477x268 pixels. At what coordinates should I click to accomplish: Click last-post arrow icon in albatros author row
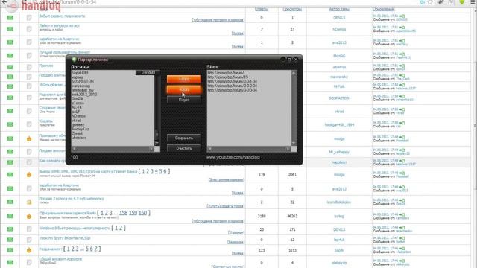point(402,66)
